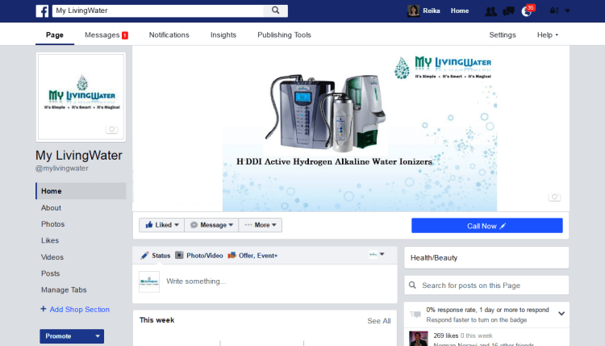Open the posting identity selector dropdown
Viewport: 605px width, 346px height.
(377, 254)
